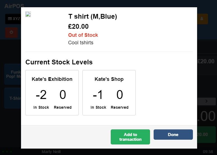This screenshot has width=217, height=155.
Task: Click the green status dots indicator
Action: pos(7,152)
